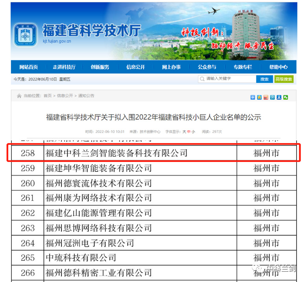The height and width of the screenshot is (282, 306).
Task: Focus the keyword search input field
Action: 230,79
